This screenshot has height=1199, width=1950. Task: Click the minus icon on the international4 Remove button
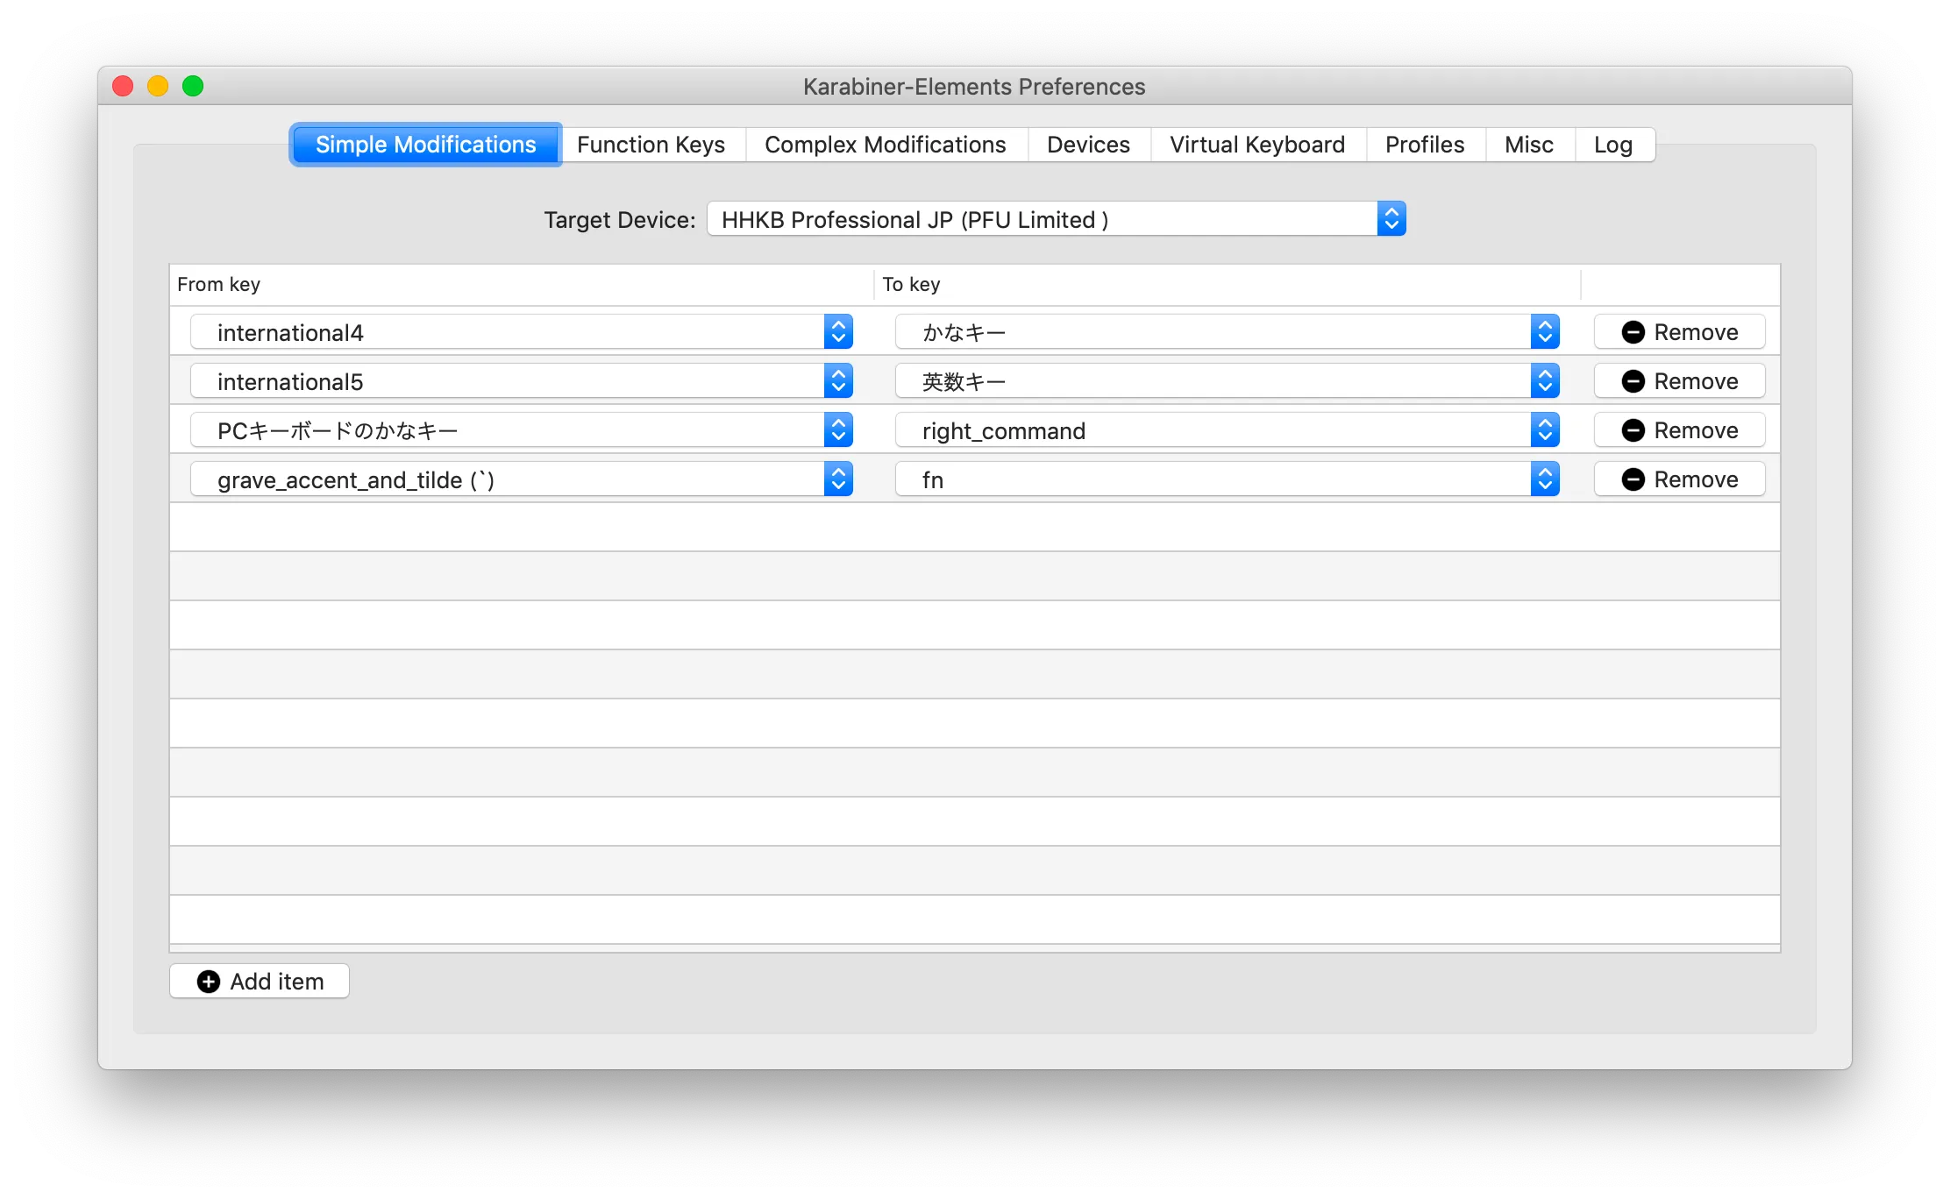click(1633, 331)
